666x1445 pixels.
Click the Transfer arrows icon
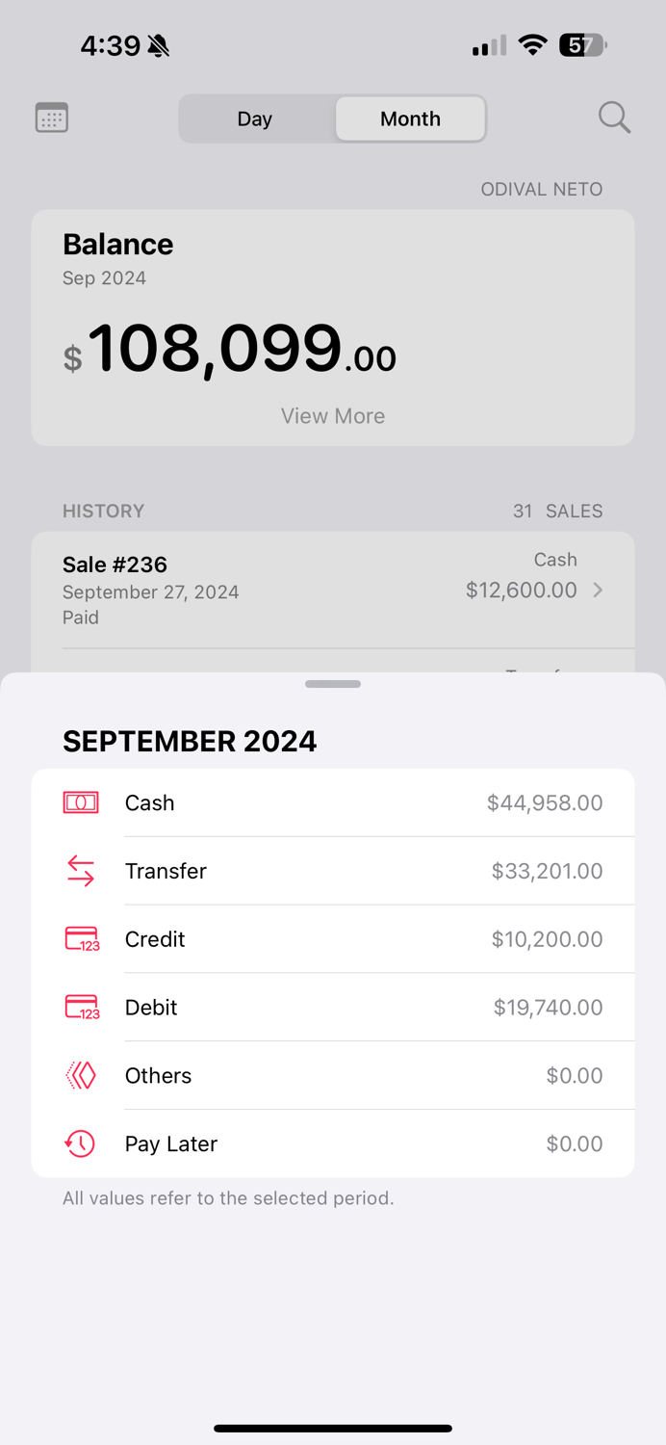click(81, 870)
